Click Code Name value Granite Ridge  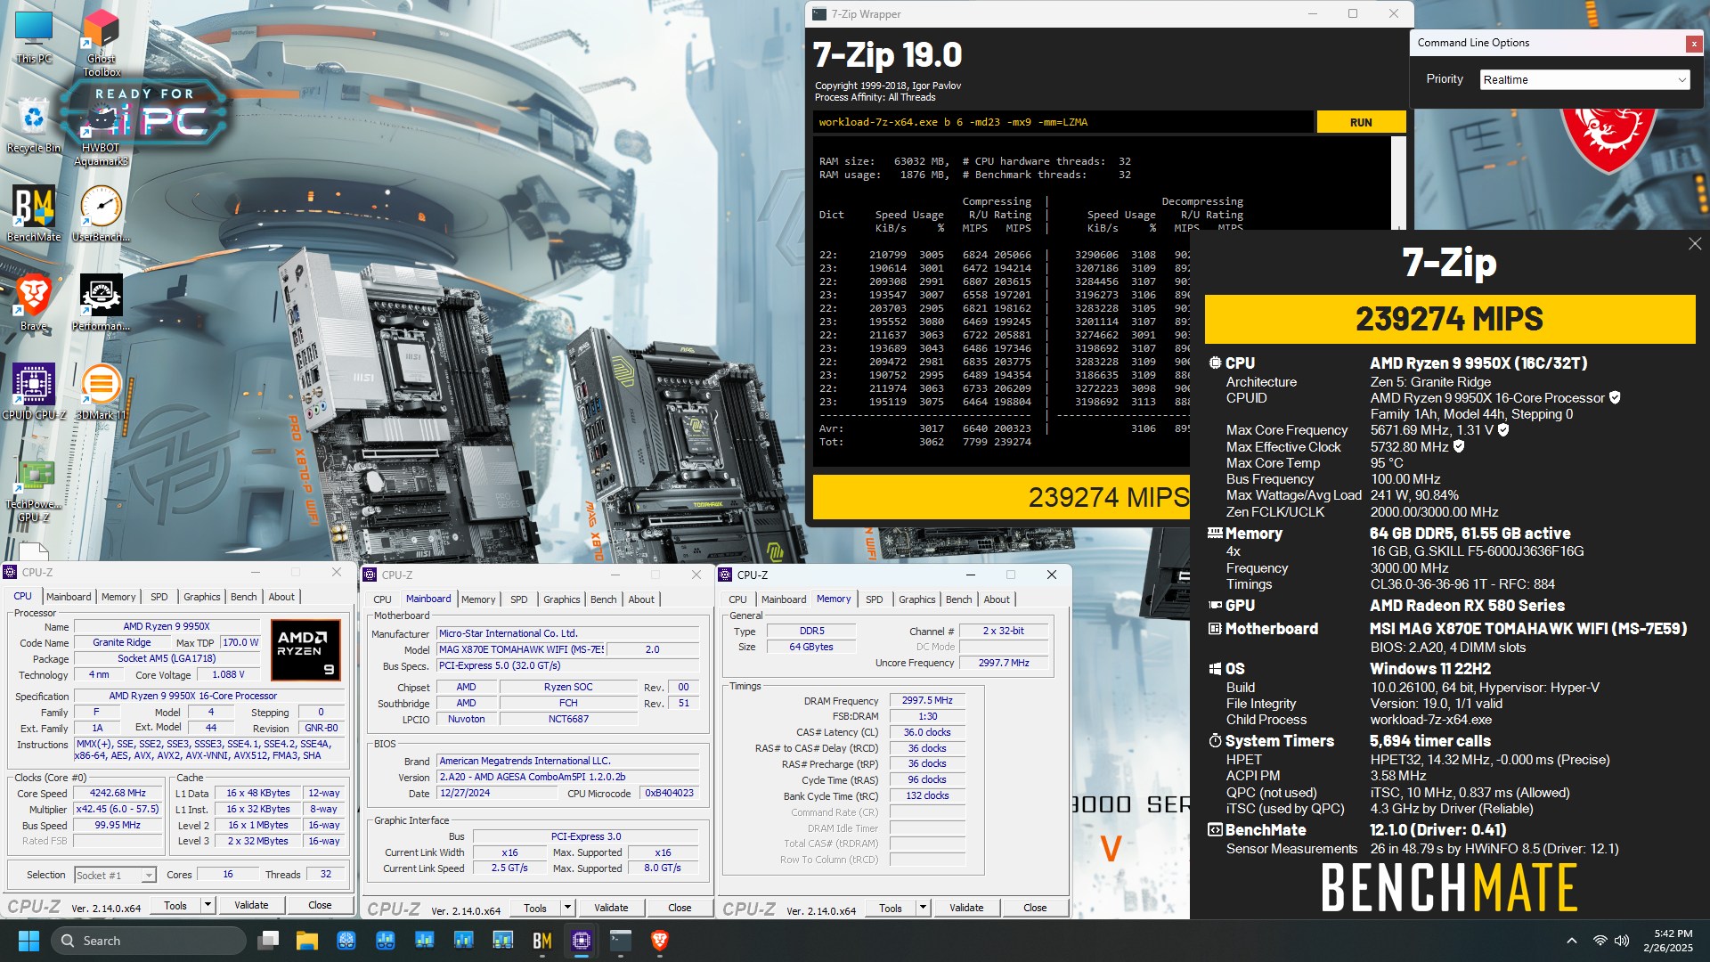(x=122, y=642)
